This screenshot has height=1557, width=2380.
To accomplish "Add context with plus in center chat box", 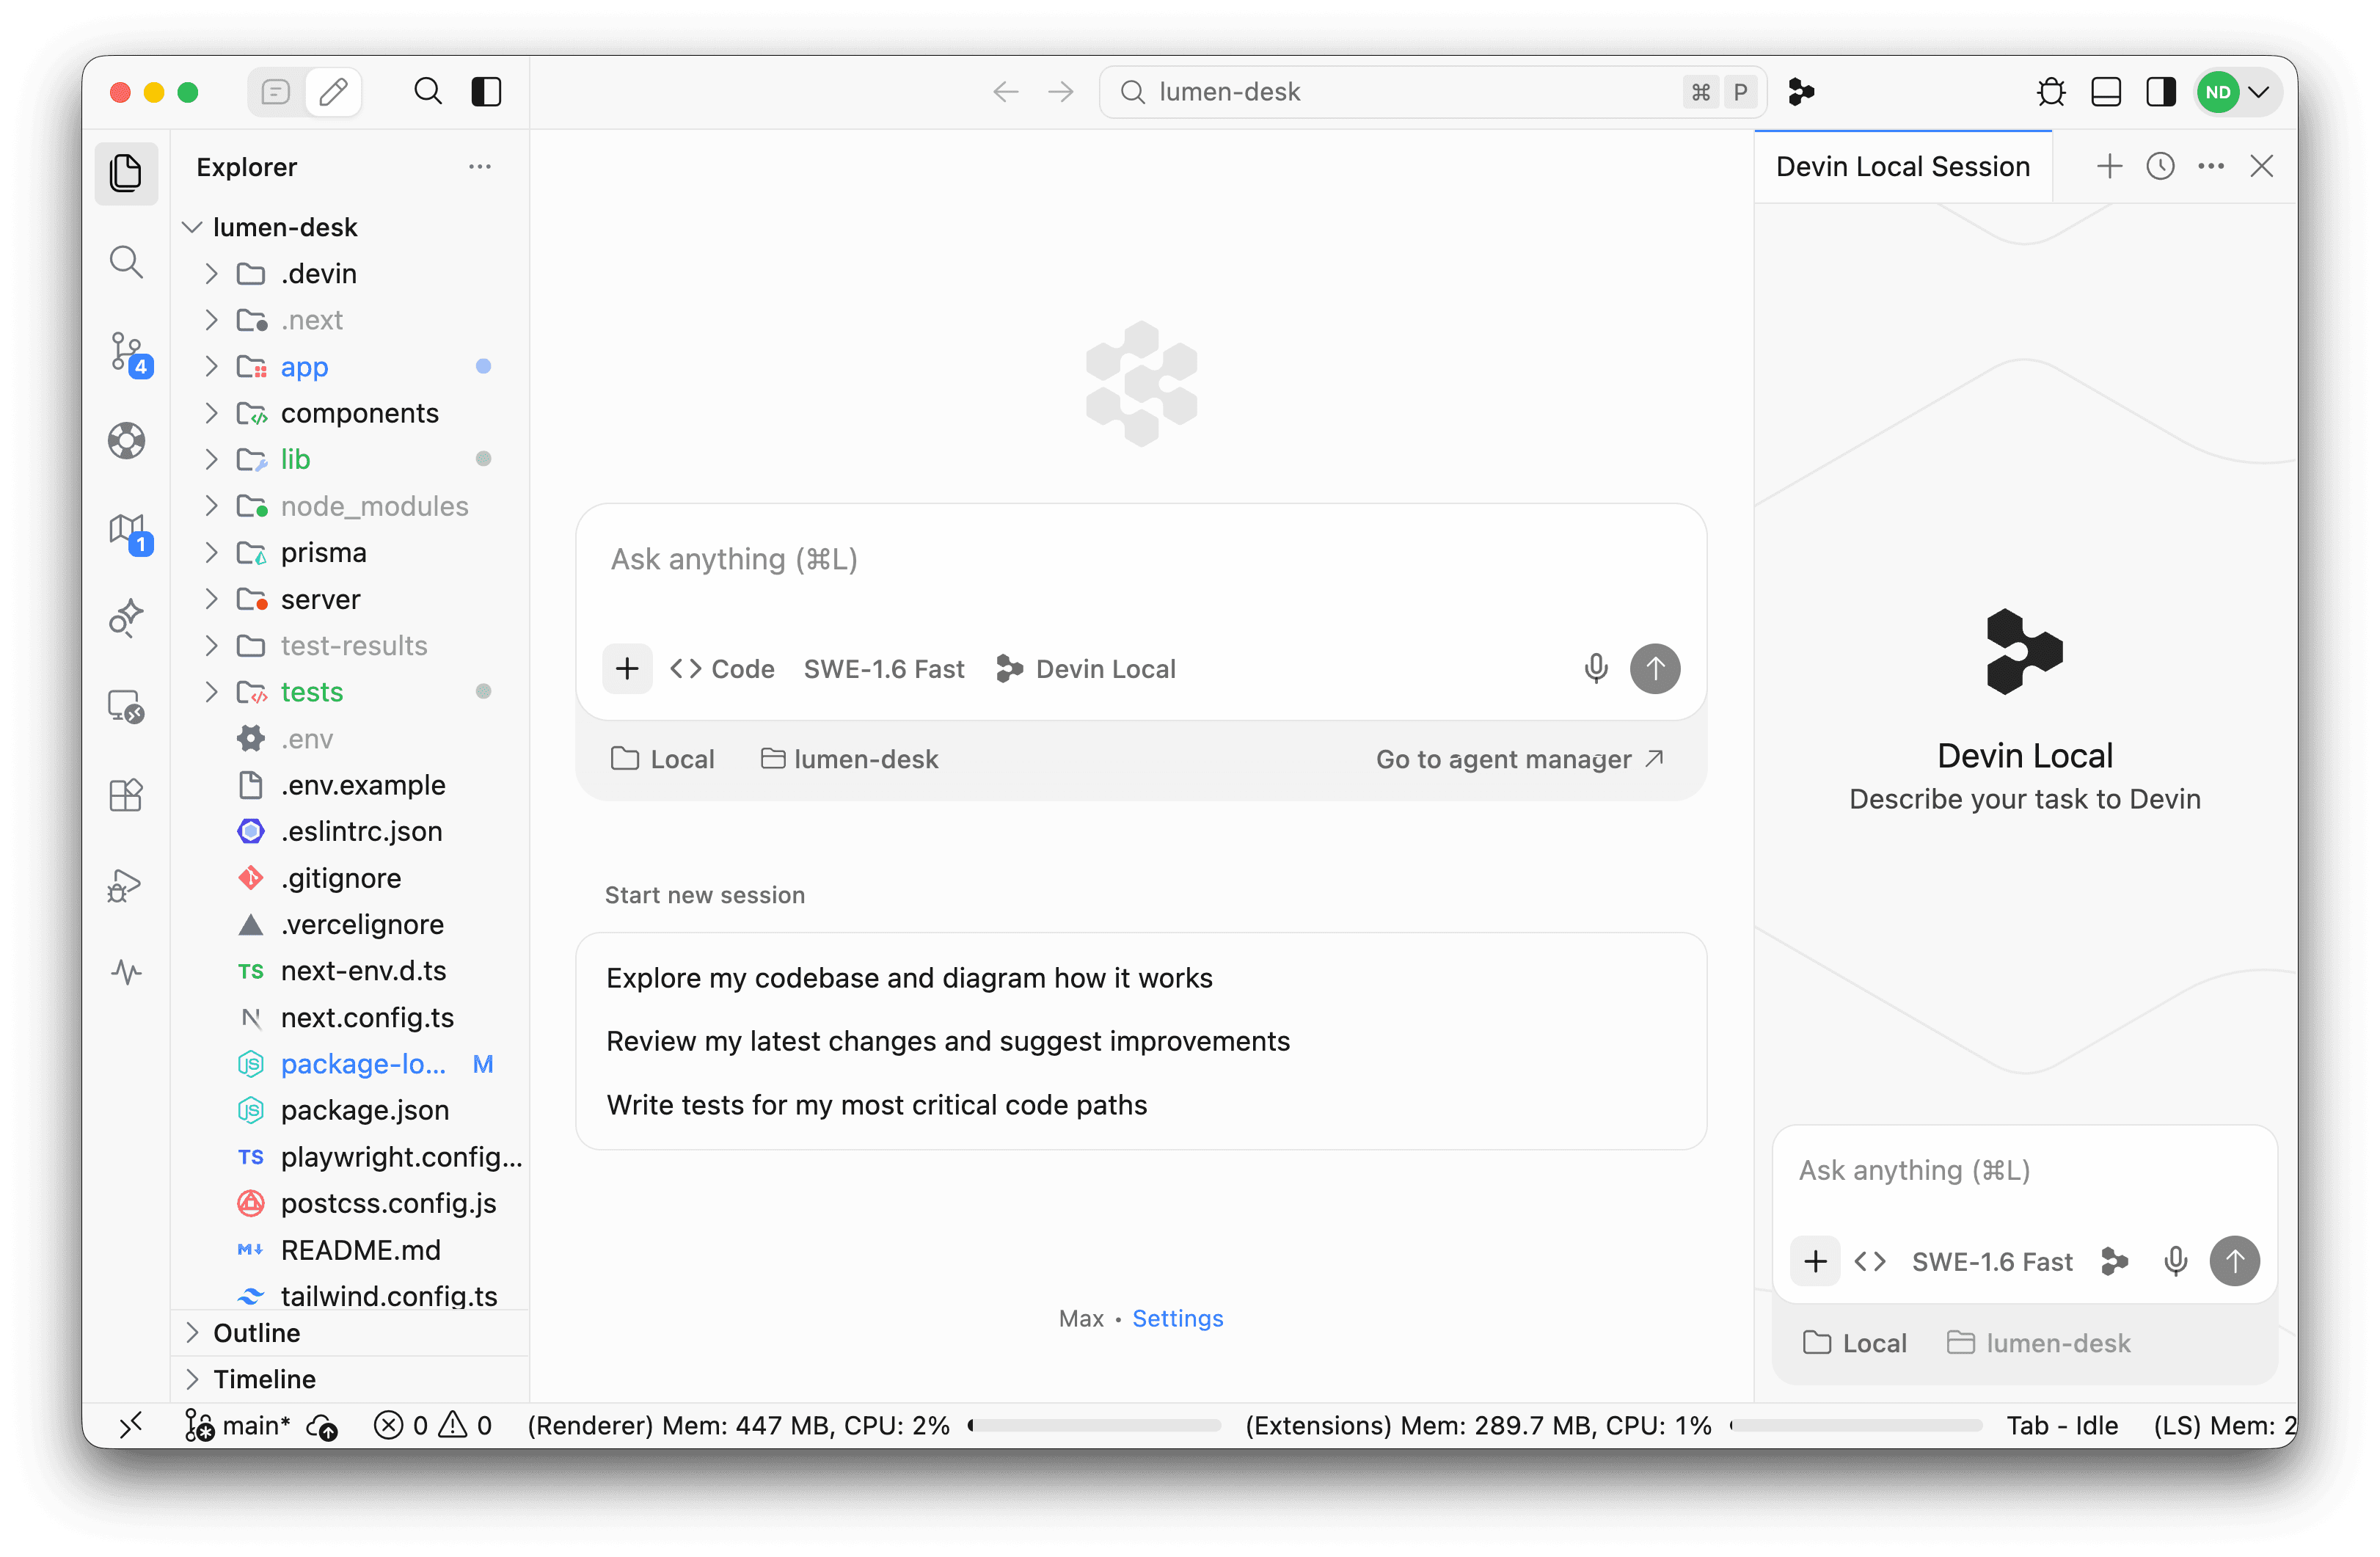I will pos(627,668).
